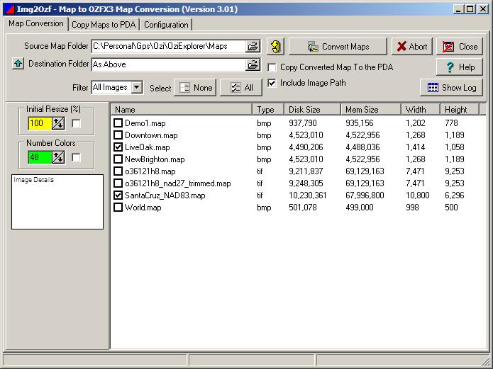This screenshot has height=369, width=493.
Task: Browse for Destination Folder icon
Action: click(x=253, y=64)
